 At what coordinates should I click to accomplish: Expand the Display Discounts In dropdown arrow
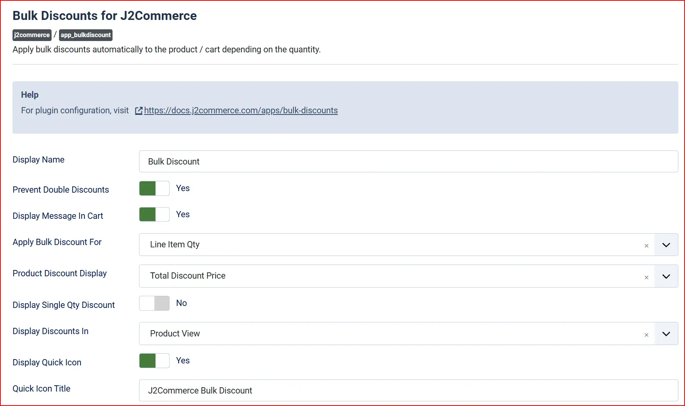pos(666,334)
